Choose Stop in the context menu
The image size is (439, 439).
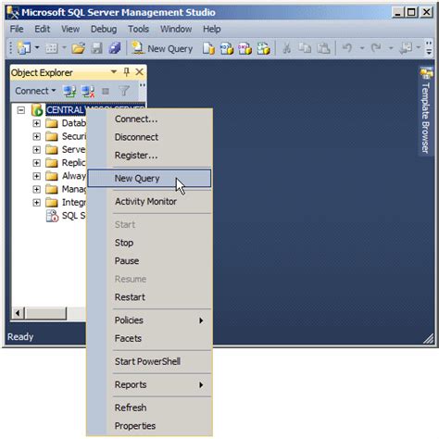pos(150,243)
